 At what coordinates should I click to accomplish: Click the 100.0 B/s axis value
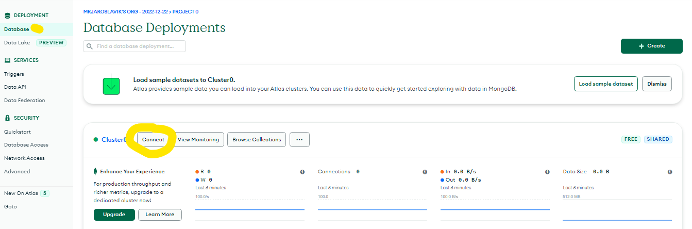click(x=450, y=197)
